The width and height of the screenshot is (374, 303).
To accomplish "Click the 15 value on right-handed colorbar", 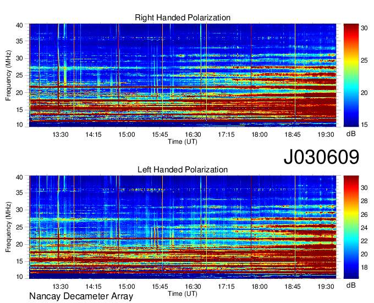I will (x=364, y=125).
